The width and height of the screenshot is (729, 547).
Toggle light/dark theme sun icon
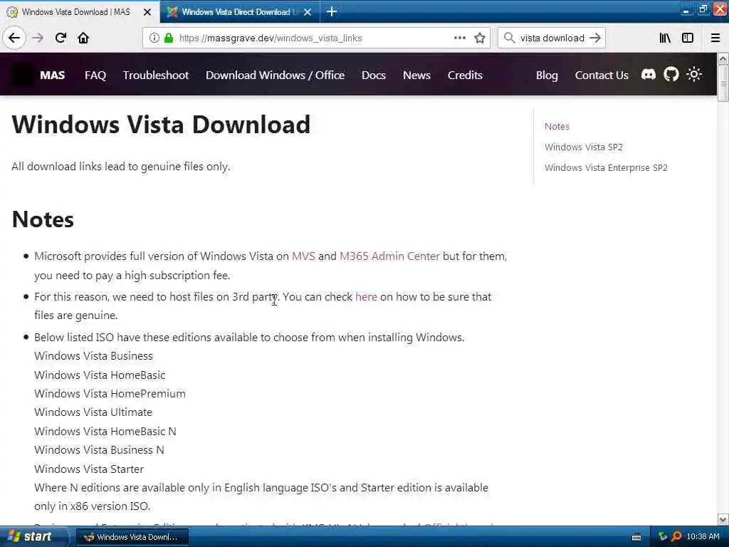click(x=693, y=74)
